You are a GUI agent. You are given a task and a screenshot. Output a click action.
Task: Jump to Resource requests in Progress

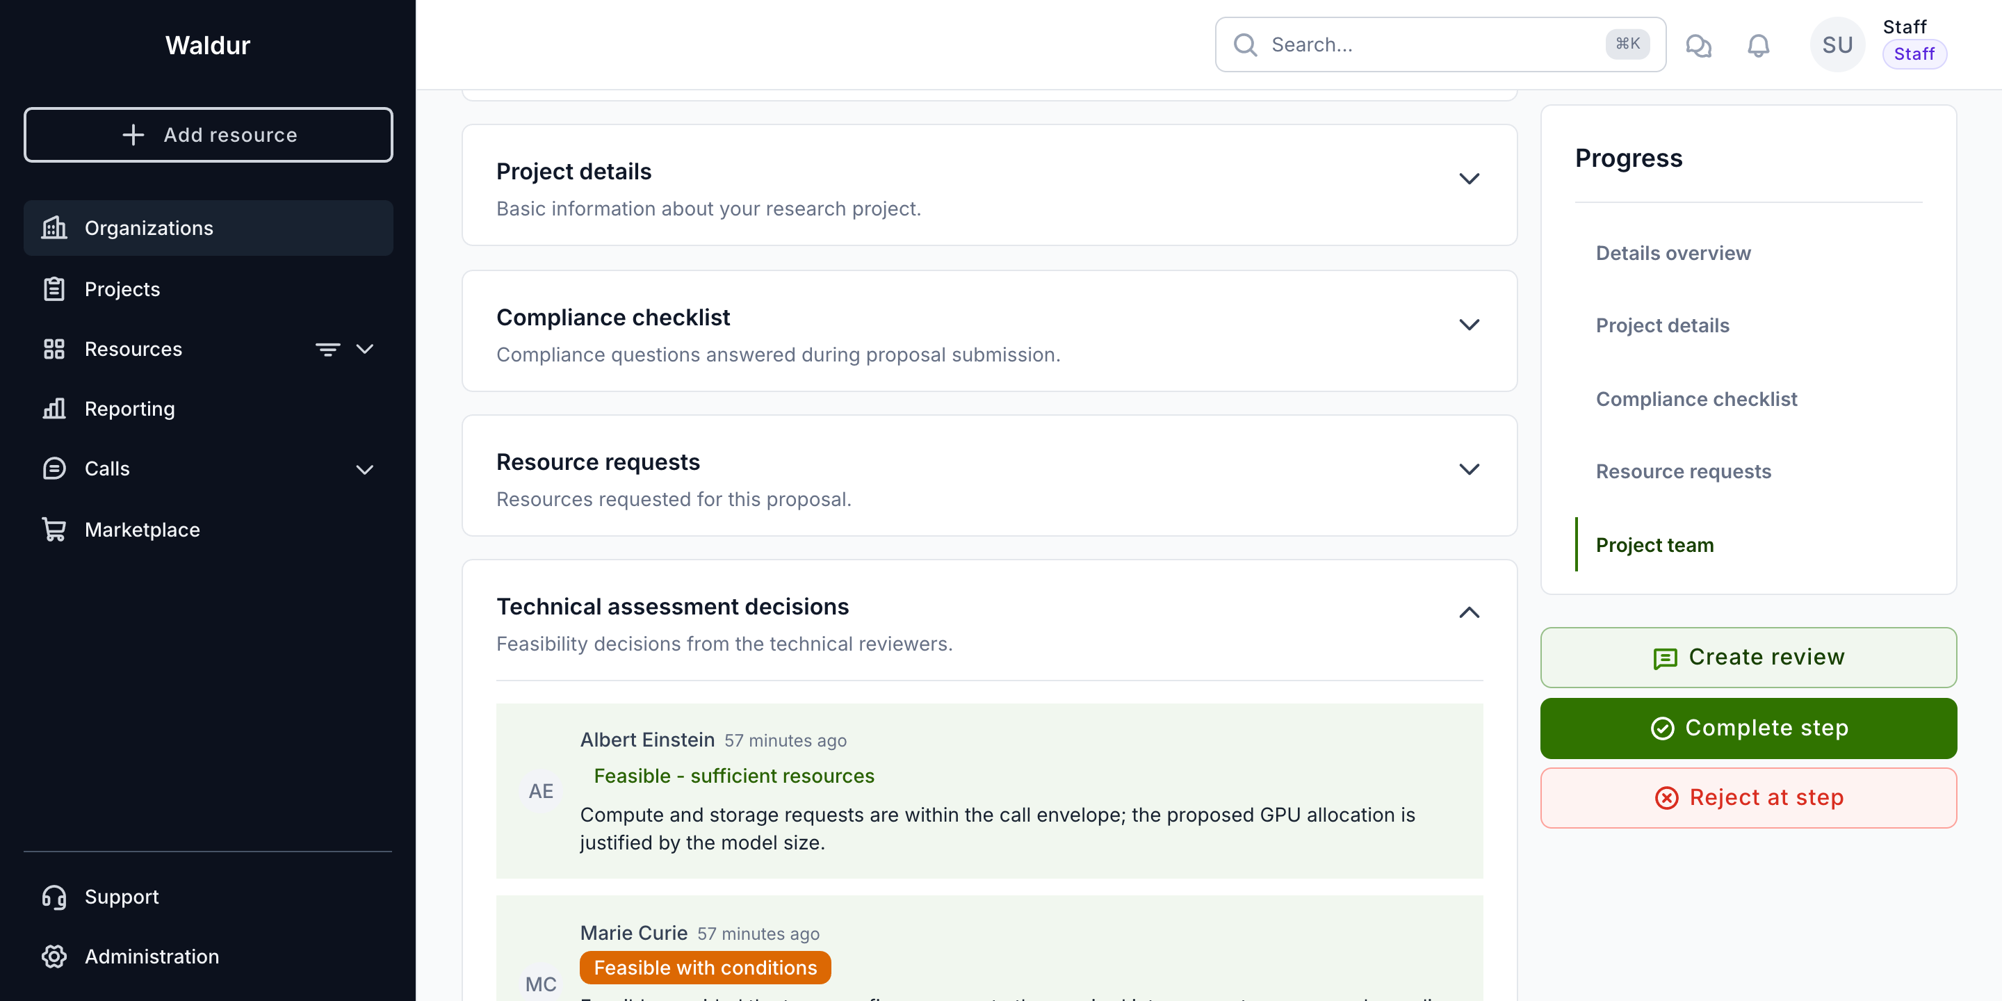(x=1684, y=471)
